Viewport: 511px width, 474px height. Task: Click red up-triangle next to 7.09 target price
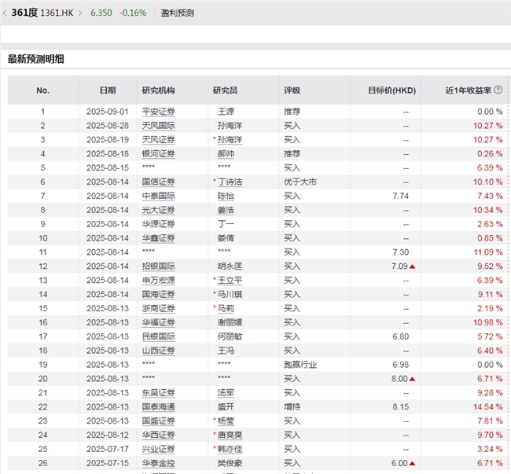pos(412,266)
